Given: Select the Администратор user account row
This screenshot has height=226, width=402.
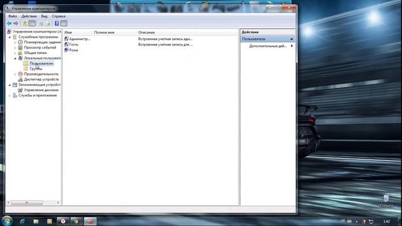Looking at the screenshot, I should (x=77, y=39).
